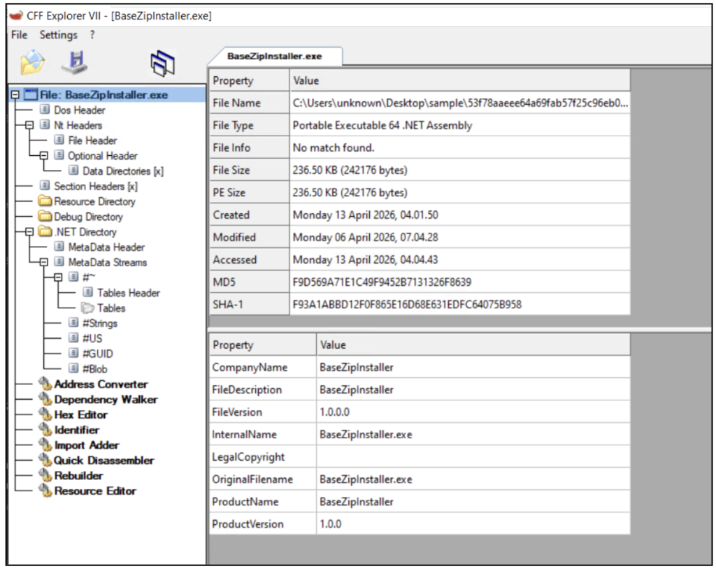Collapse the MetaData Streams tree node
716x571 pixels.
(43, 263)
